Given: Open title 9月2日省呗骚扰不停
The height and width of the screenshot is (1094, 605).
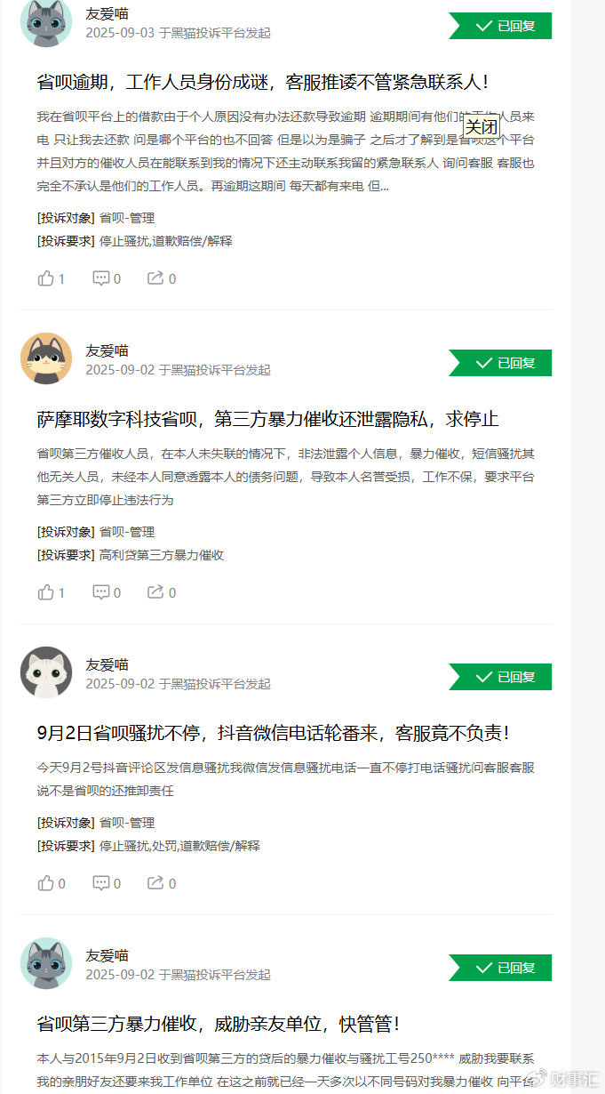Looking at the screenshot, I should (x=275, y=734).
